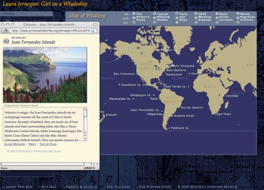Viewport: 264px width, 190px height.
Task: Click the popup URL address field
Action: tap(50, 30)
